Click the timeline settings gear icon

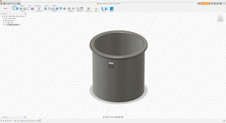[x=224, y=121]
